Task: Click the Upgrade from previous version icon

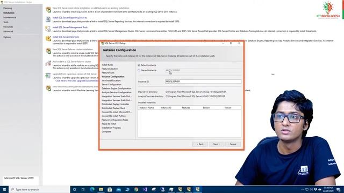Action: coord(48,76)
